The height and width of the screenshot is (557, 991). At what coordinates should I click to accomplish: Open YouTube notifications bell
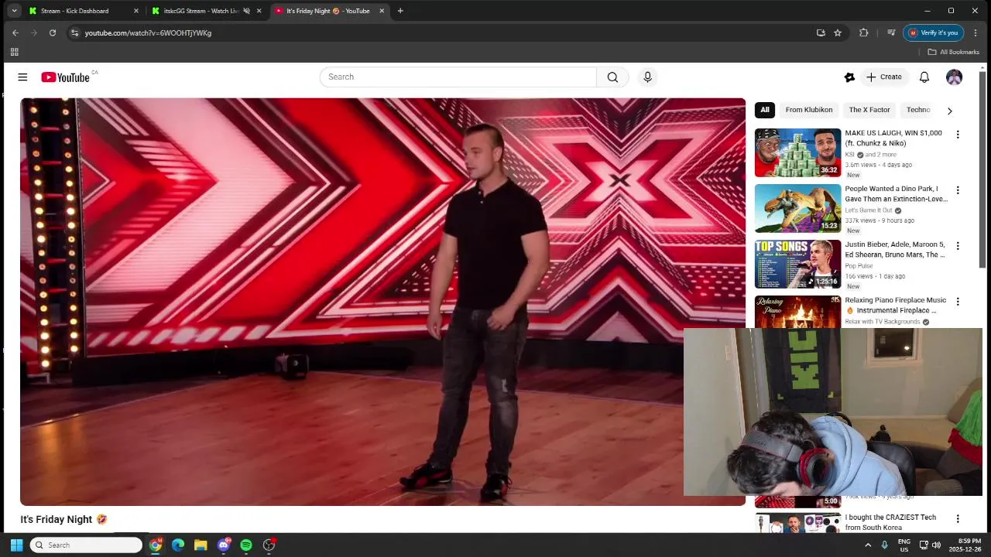tap(924, 77)
